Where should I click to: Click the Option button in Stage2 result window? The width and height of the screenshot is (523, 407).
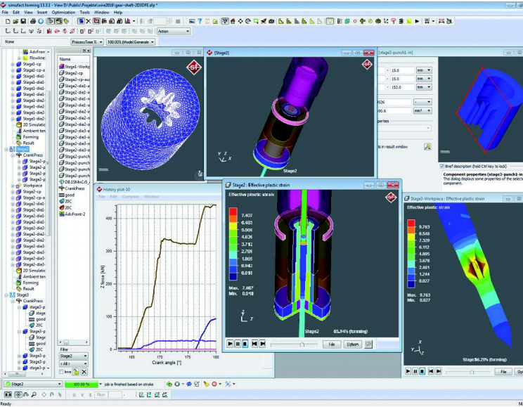352,344
